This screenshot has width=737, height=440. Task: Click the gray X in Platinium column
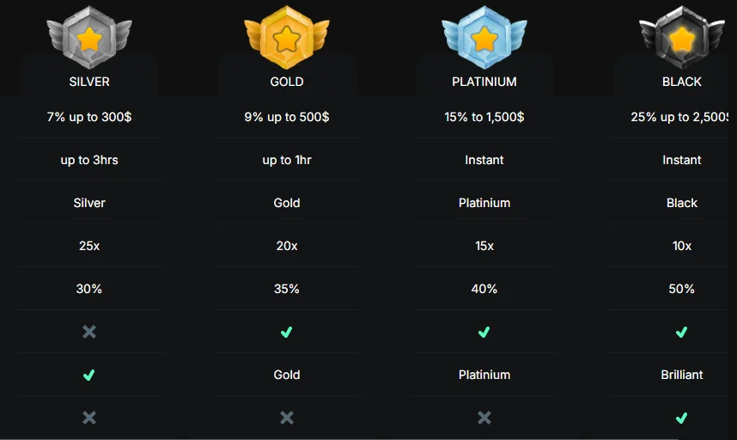click(484, 418)
